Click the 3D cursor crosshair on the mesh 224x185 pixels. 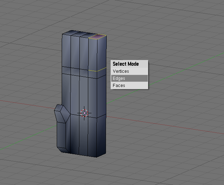pyautogui.click(x=84, y=113)
